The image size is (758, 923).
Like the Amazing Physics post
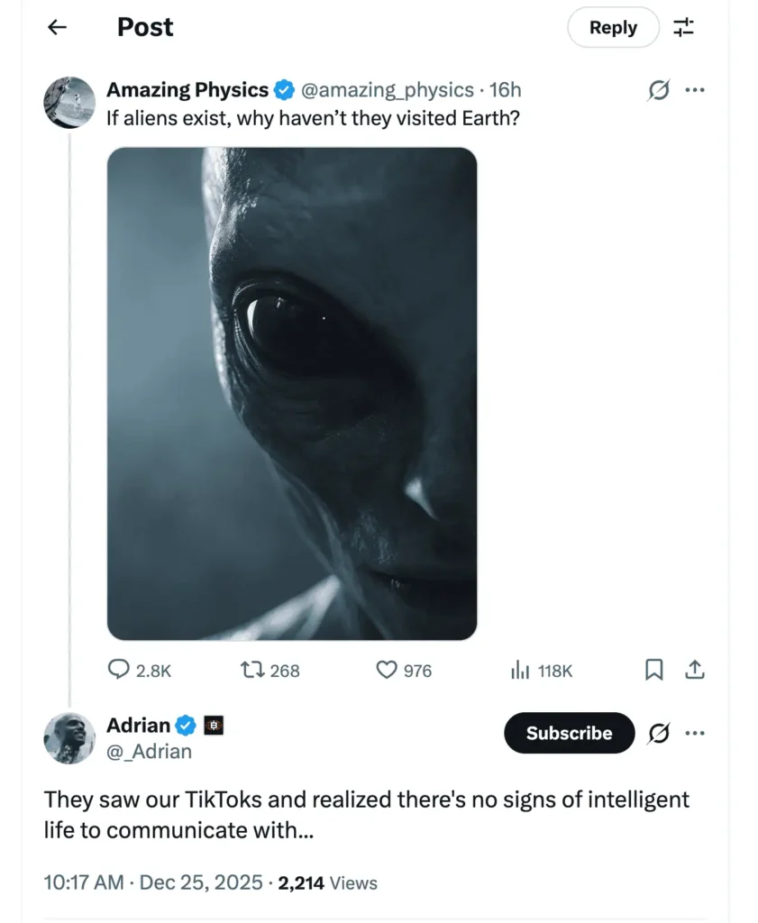pos(388,670)
